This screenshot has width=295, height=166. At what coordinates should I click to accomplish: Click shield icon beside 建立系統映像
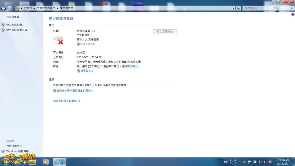click(3, 25)
